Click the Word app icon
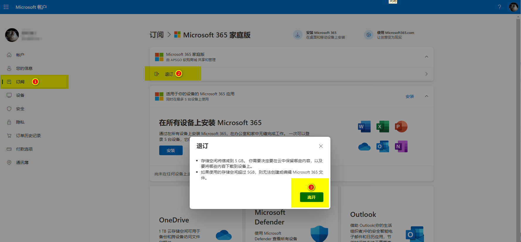Screen dimensions: 521x242 [364, 127]
